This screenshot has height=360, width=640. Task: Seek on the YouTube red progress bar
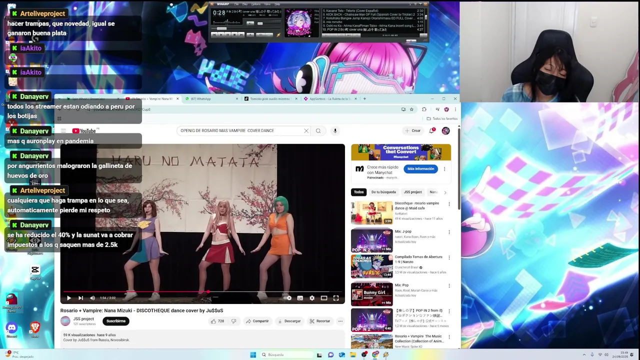click(x=202, y=291)
